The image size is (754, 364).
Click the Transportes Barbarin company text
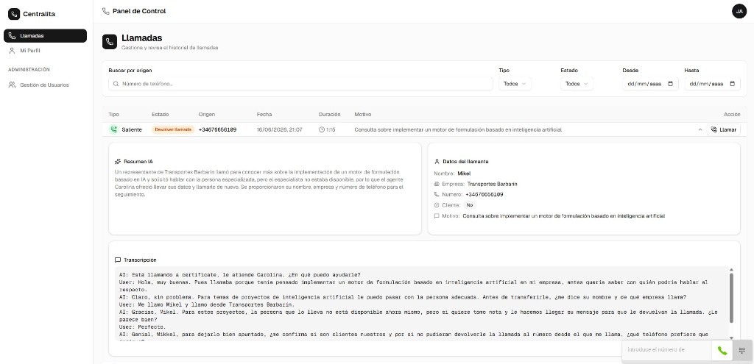[x=492, y=184]
